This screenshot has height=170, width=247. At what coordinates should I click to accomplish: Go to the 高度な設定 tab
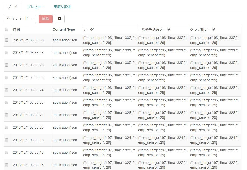(62, 7)
